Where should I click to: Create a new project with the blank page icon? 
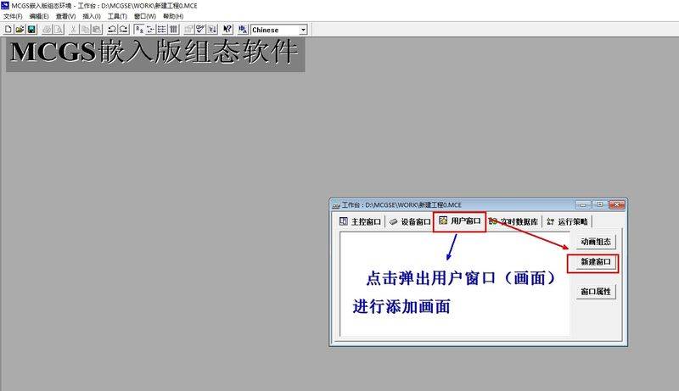click(8, 30)
